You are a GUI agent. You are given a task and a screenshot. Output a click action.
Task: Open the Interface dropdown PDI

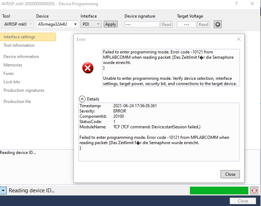[91, 24]
